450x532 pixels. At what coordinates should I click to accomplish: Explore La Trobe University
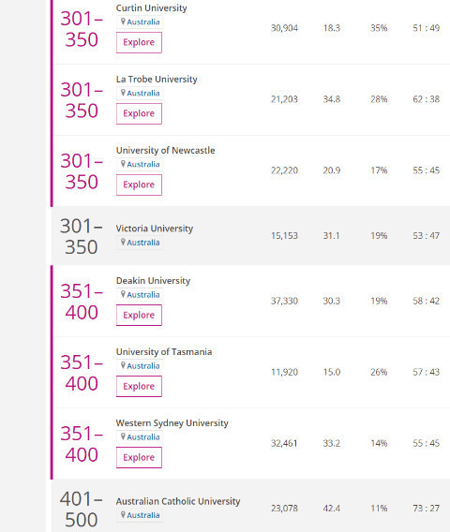(139, 113)
